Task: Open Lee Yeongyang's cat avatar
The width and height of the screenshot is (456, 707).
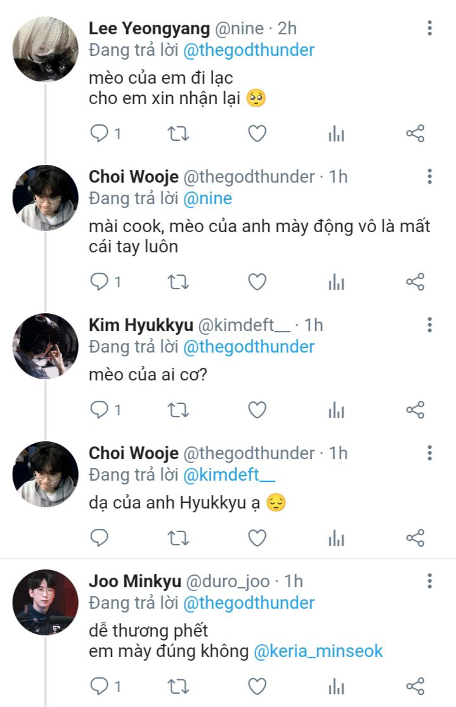Action: [x=46, y=49]
